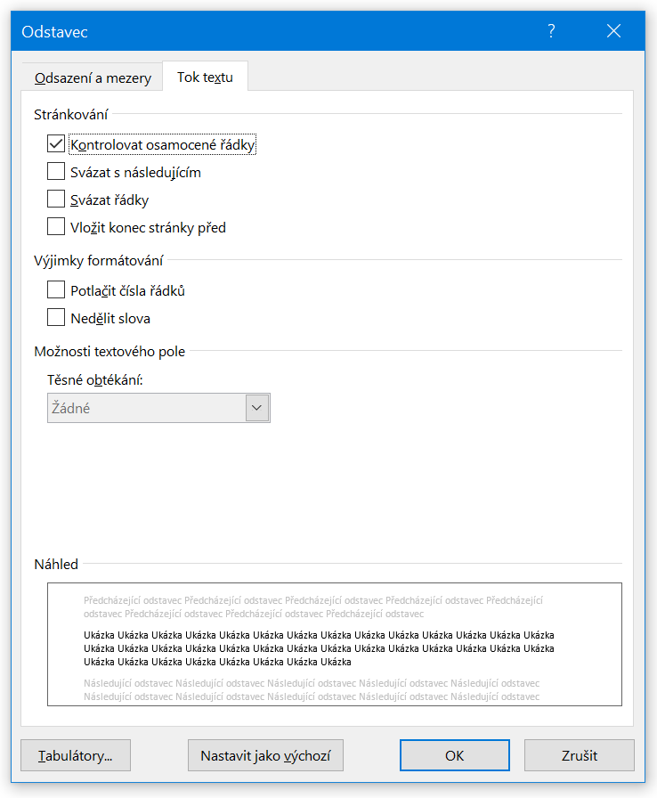Click the Nedělit slova label text
Viewport: 657px width, 798px height.
click(x=110, y=318)
